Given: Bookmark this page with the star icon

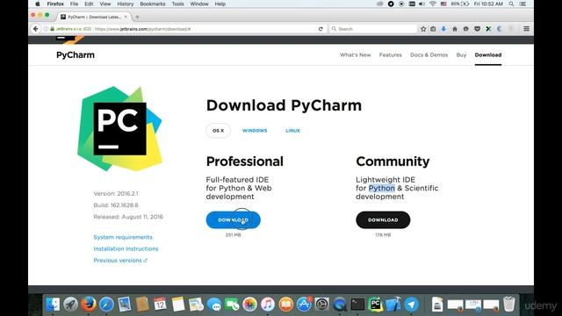Looking at the screenshot, I should pos(423,29).
